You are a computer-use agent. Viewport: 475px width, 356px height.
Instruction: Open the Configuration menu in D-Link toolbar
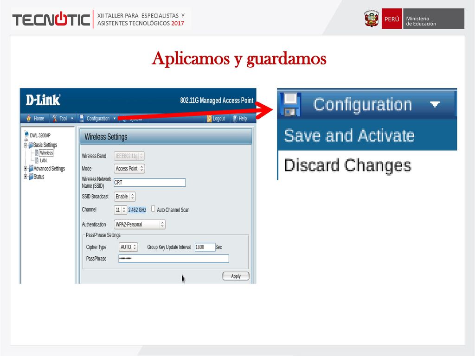pos(97,118)
